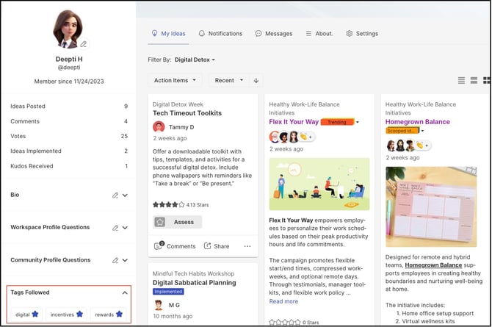Screen dimensions: 492x327
Task: Open the Action Items dropdown
Action: coord(175,80)
